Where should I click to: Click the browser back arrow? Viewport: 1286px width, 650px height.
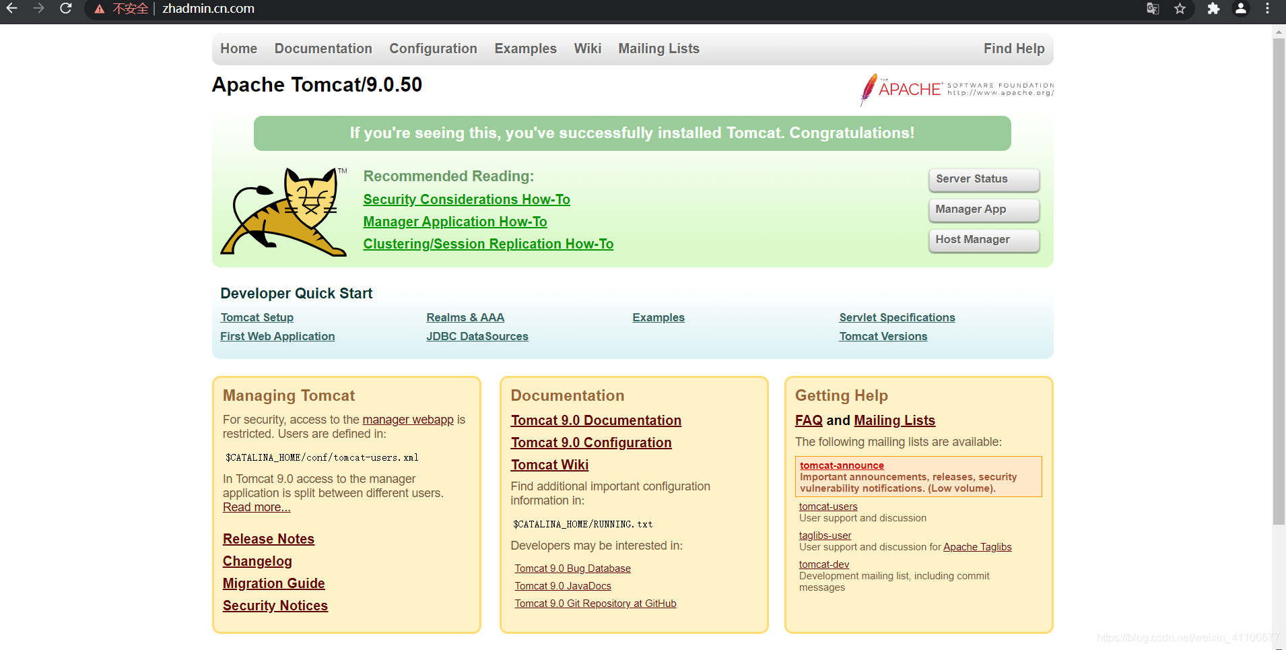(11, 9)
